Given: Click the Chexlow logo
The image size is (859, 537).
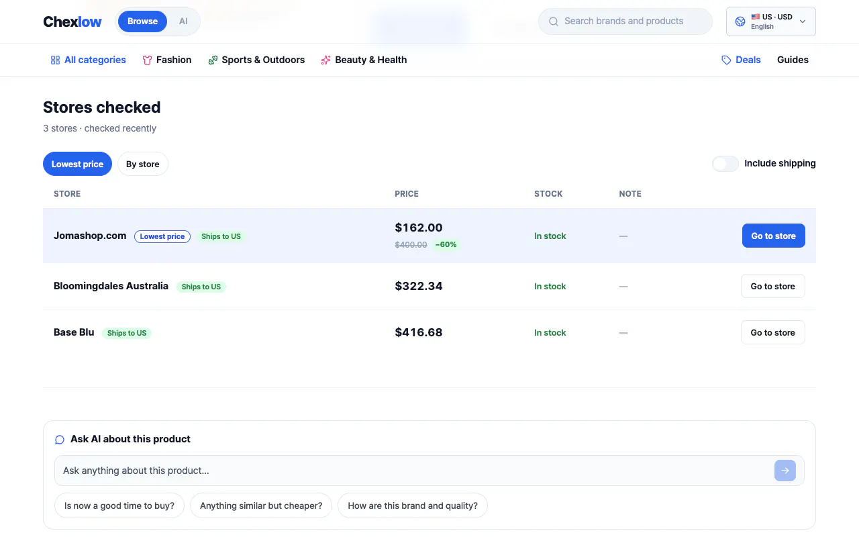Looking at the screenshot, I should click(x=72, y=21).
